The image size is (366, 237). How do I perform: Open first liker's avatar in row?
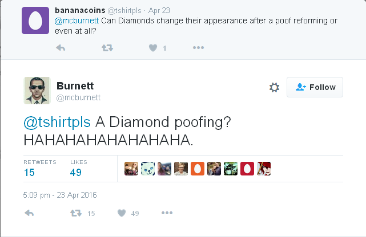click(131, 169)
